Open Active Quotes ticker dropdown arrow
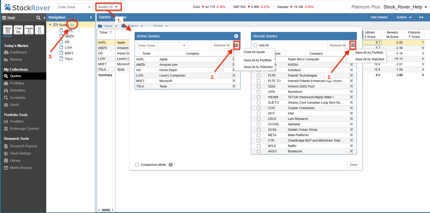 [x=184, y=45]
